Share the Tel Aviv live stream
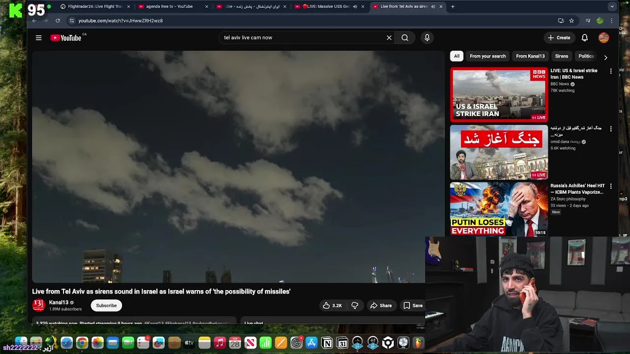This screenshot has height=354, width=630. tap(381, 305)
